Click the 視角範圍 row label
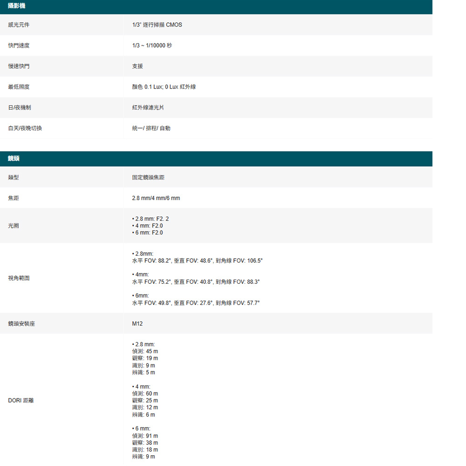 pos(19,278)
